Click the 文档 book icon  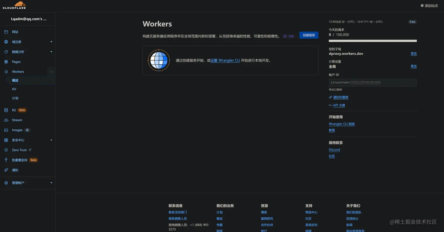click(285, 36)
